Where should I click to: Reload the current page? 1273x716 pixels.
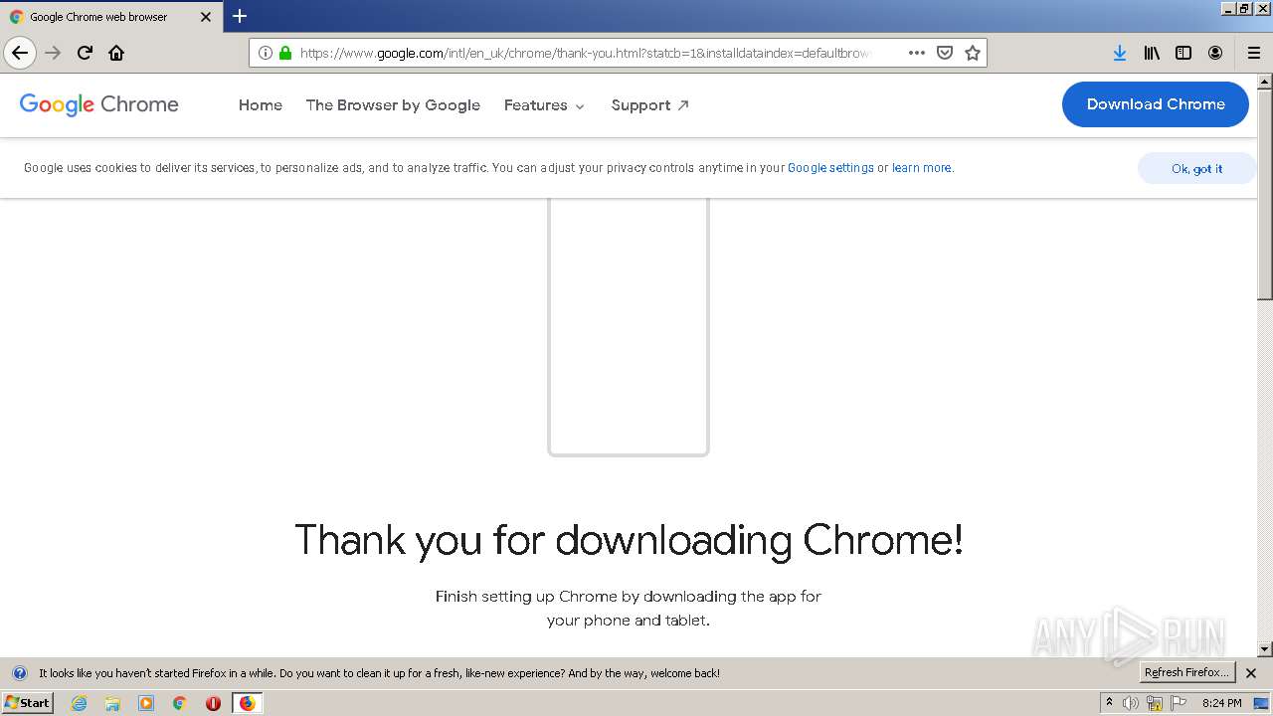(x=85, y=53)
